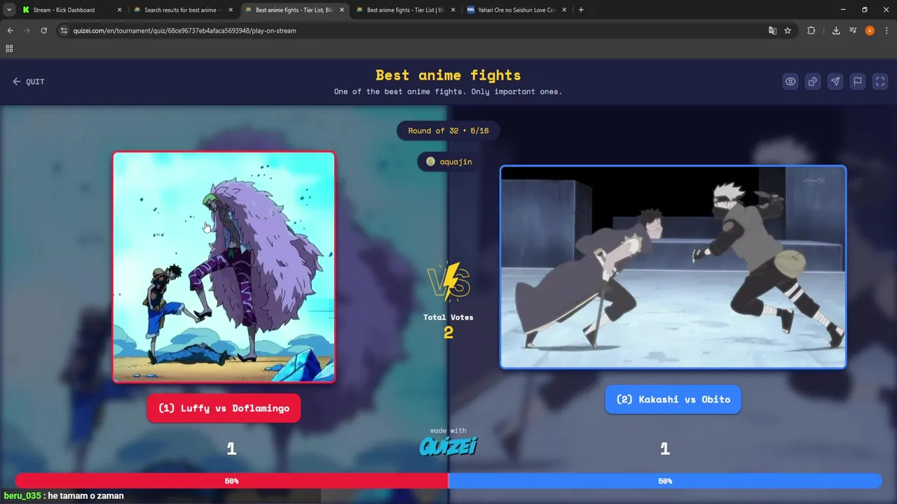Viewport: 897px width, 504px height.
Task: Close the Kick Dashboard tab
Action: point(119,10)
